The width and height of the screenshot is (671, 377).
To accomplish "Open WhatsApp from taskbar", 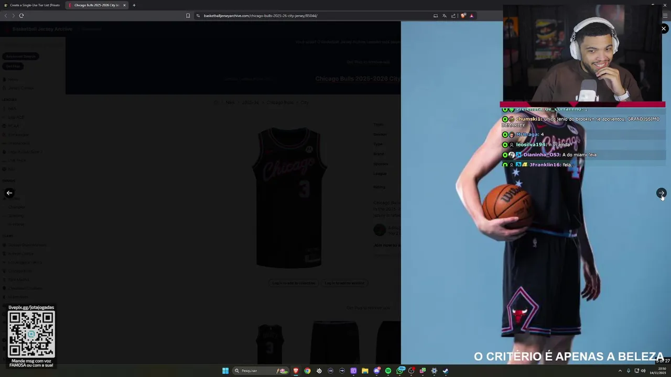I will pos(399,371).
